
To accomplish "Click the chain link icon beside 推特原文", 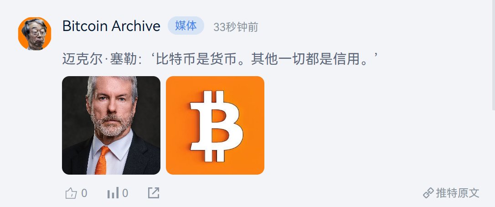I will [x=428, y=193].
